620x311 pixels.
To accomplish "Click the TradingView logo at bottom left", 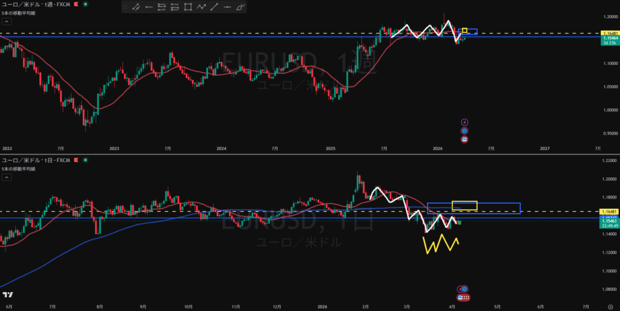I will click(8, 295).
